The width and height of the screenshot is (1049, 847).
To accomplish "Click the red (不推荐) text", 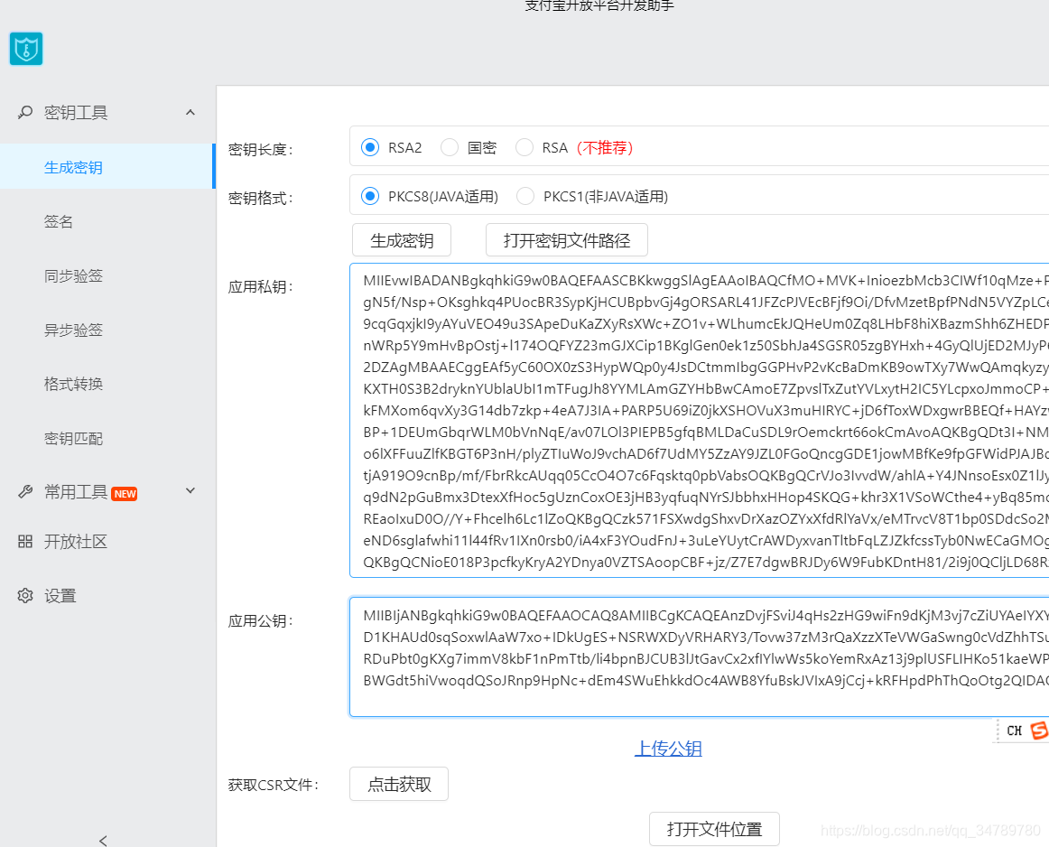I will [605, 148].
